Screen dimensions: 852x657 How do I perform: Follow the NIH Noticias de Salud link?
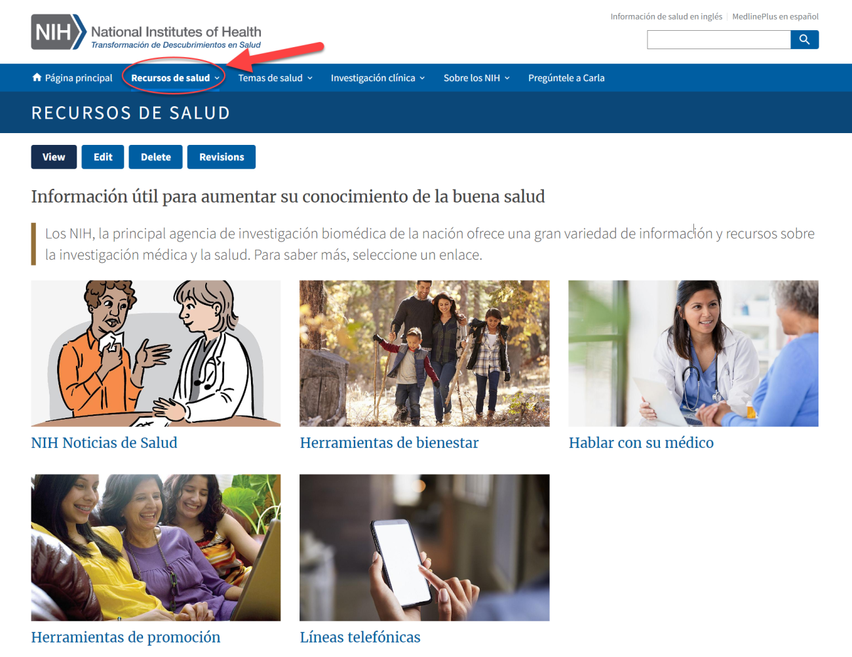pos(104,443)
